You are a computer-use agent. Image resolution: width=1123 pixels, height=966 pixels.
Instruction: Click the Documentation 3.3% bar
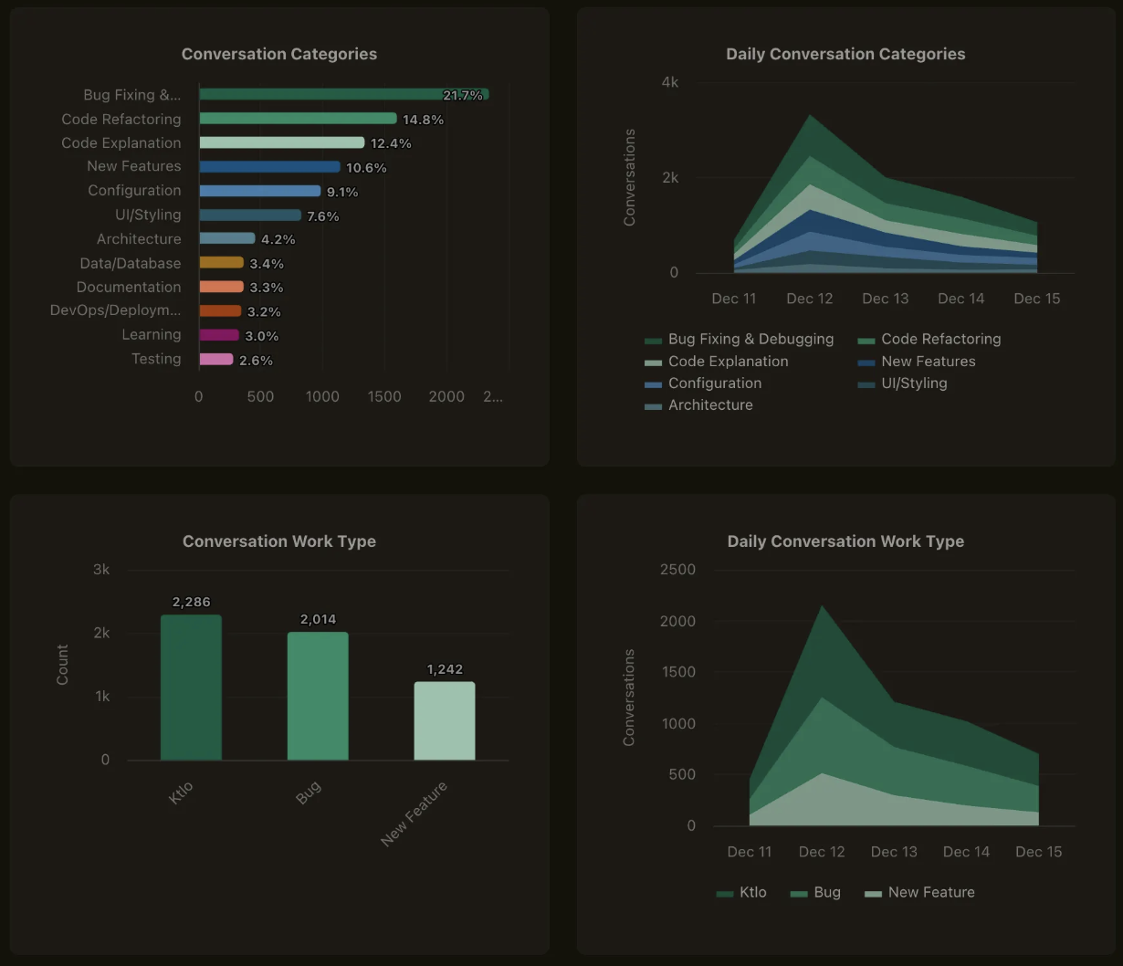click(221, 287)
